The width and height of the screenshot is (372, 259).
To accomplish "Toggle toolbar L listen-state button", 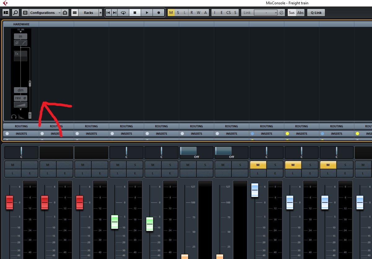I will pos(185,13).
